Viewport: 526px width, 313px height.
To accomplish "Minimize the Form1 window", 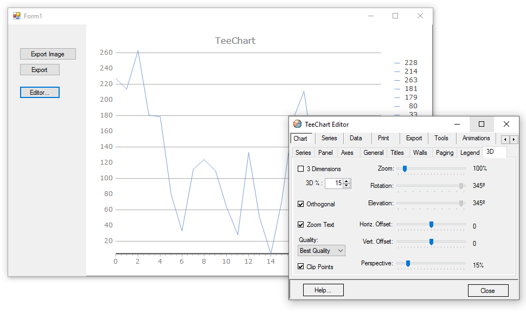I will click(371, 16).
